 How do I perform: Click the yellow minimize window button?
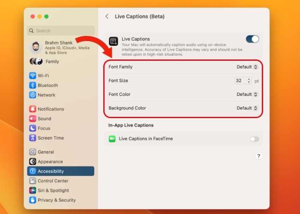pos(39,17)
